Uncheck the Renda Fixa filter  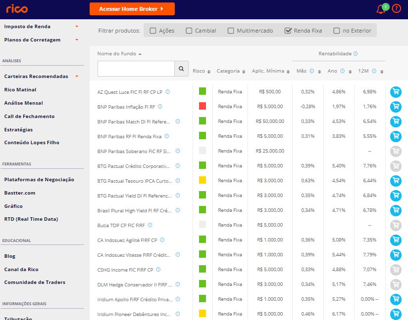[x=288, y=31]
